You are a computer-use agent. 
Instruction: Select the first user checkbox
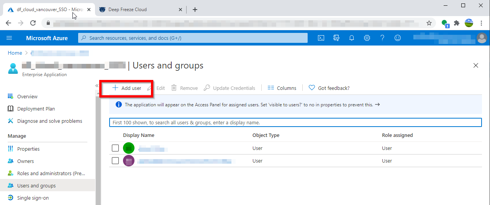(x=115, y=148)
